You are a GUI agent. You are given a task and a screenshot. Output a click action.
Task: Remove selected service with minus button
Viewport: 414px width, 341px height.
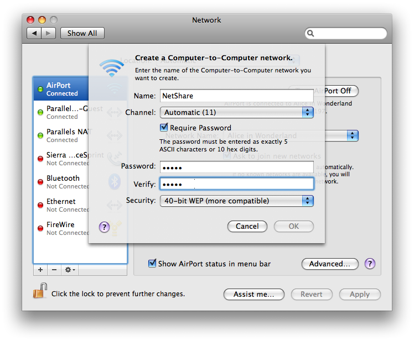click(x=54, y=270)
